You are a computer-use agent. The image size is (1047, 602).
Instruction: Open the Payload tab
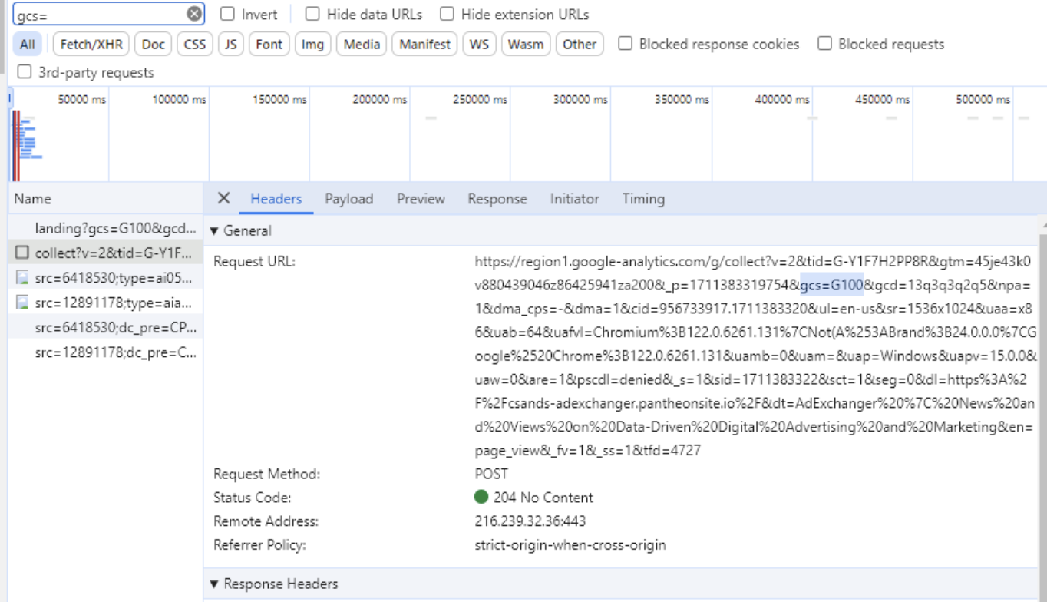pyautogui.click(x=349, y=199)
